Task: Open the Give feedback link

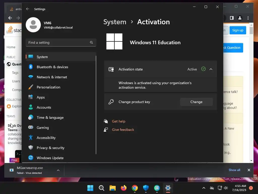Action: click(123, 130)
